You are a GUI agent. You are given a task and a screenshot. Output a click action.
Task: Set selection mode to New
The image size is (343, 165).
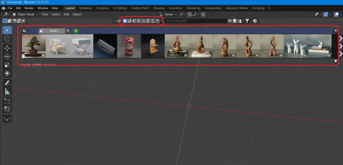click(5, 21)
